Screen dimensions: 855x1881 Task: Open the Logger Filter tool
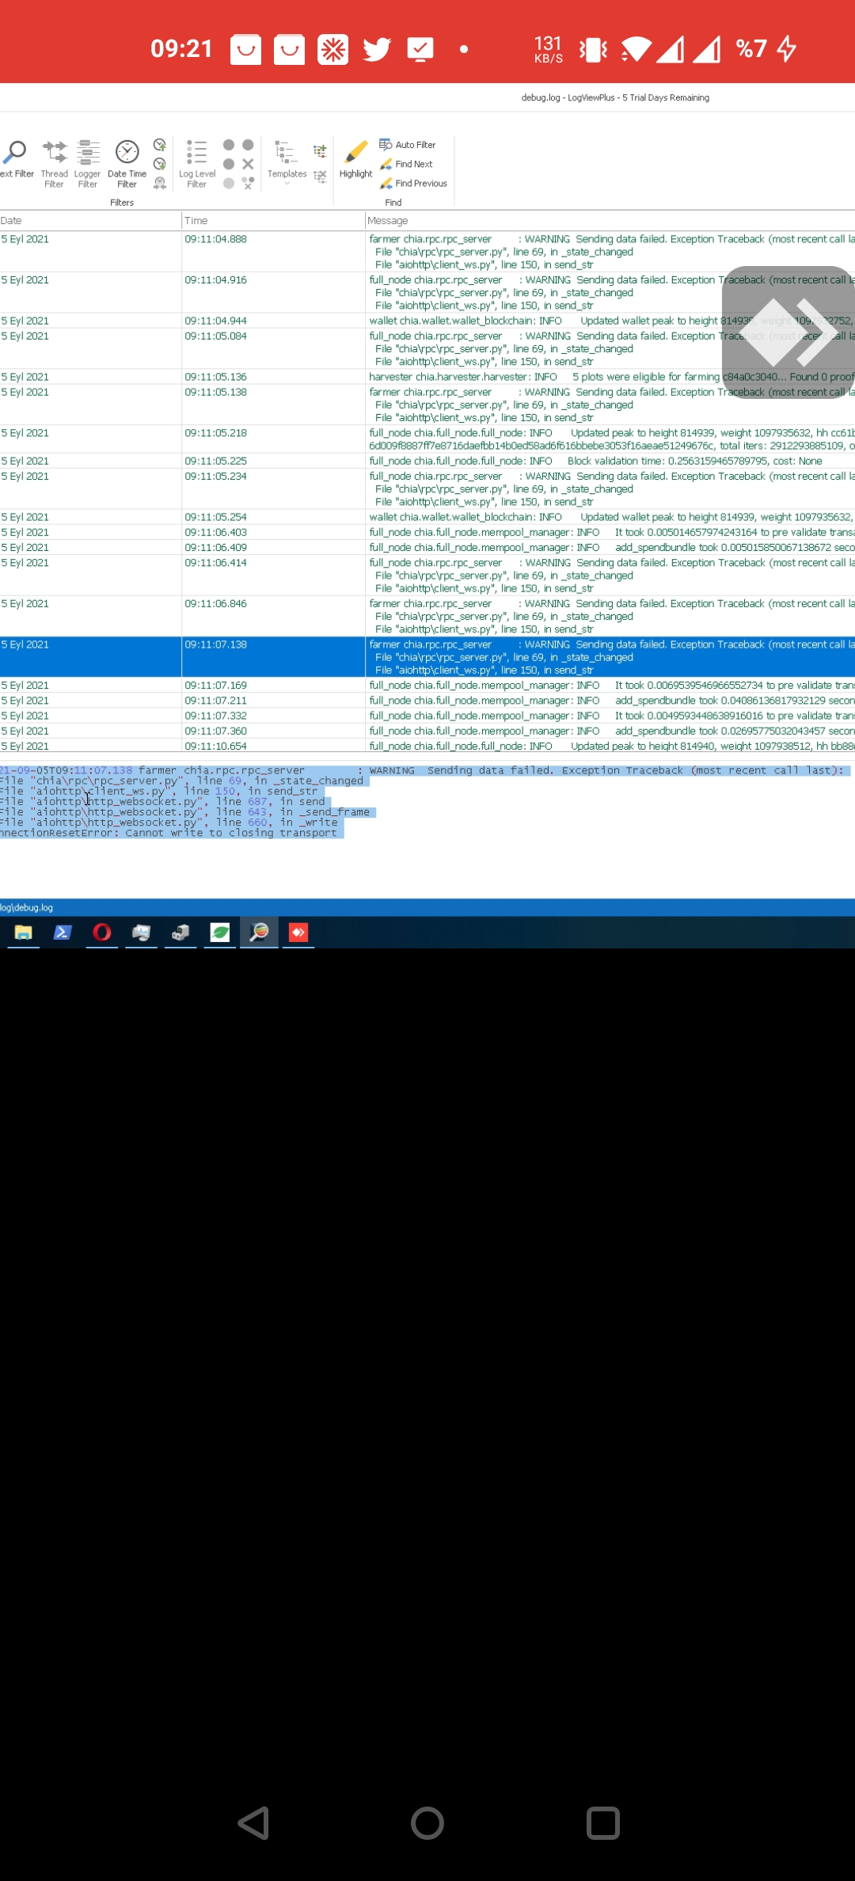[x=88, y=164]
